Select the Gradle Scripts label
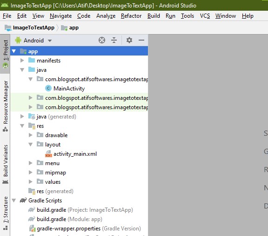268x236 pixels. pyautogui.click(x=45, y=201)
